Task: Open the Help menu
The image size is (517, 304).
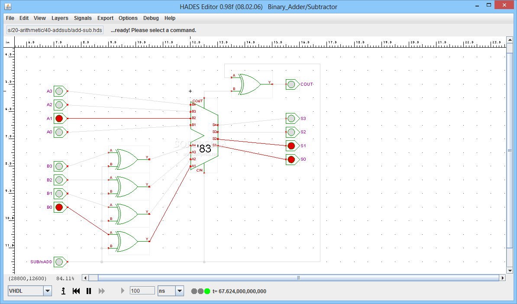Action: tap(170, 18)
